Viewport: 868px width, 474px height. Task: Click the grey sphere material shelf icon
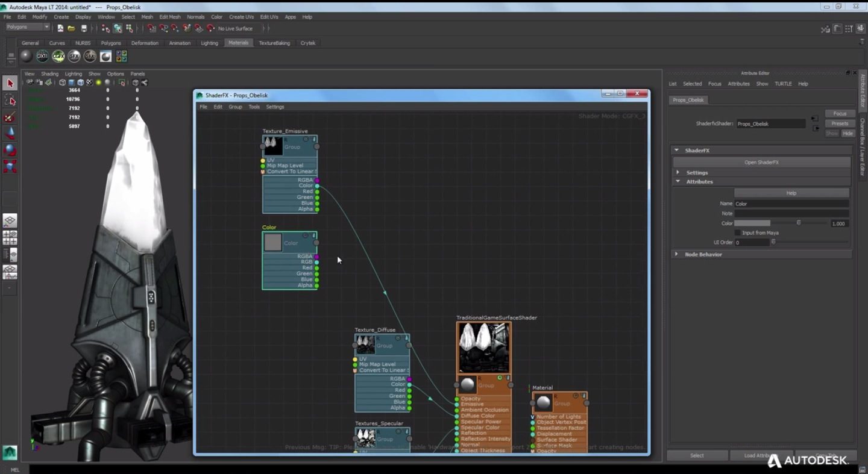point(26,56)
